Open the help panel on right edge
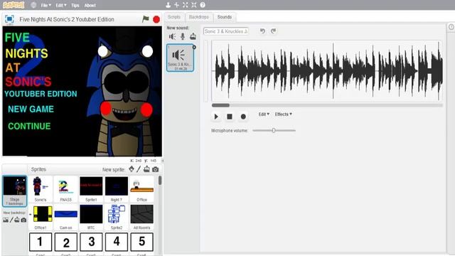Image resolution: width=455 pixels, height=256 pixels. click(451, 27)
